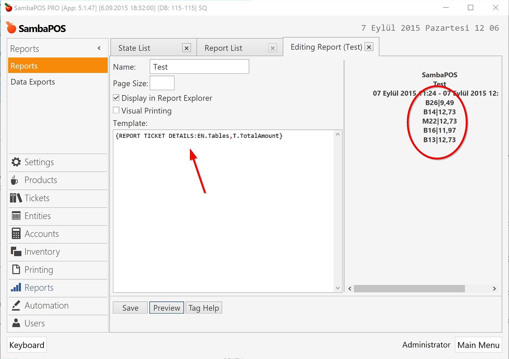Click the Automation pencil icon
Image resolution: width=509 pixels, height=359 pixels.
(16, 305)
